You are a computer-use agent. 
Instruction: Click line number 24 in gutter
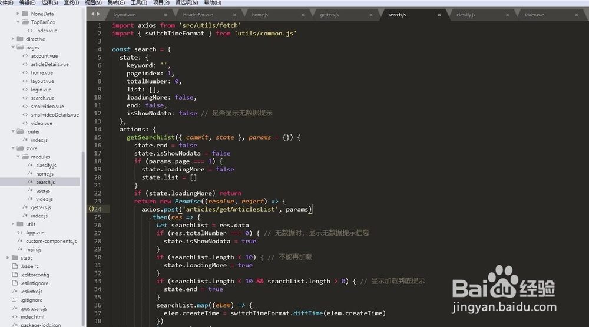98,209
